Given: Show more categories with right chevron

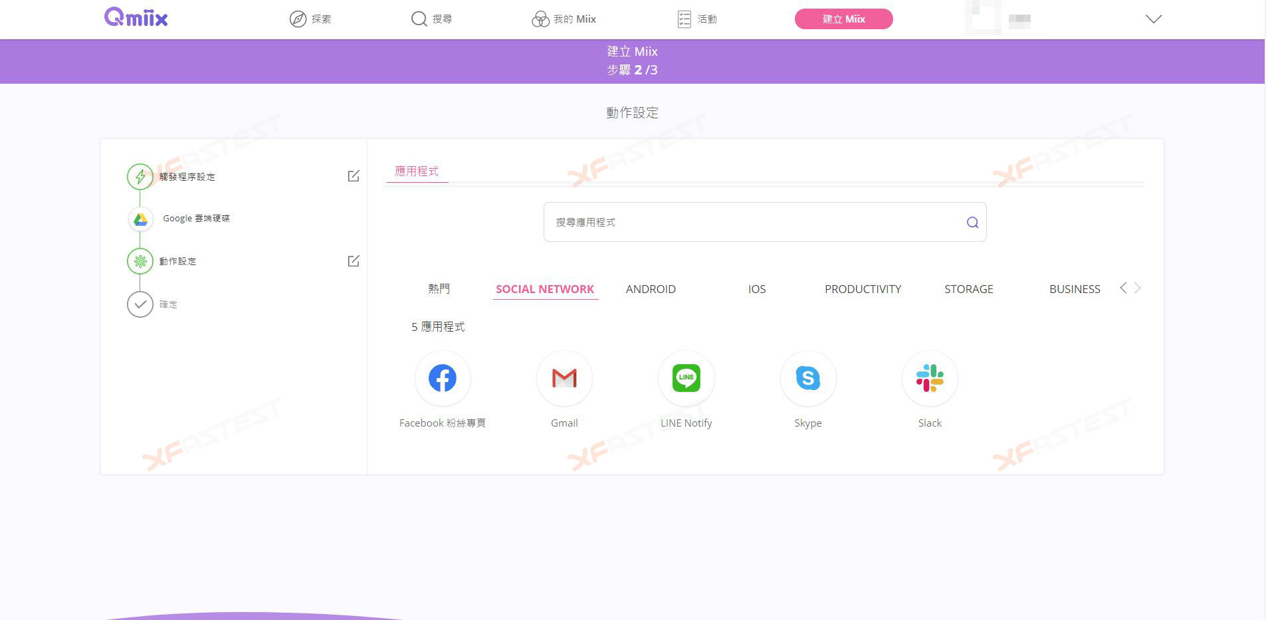Looking at the screenshot, I should (x=1137, y=288).
